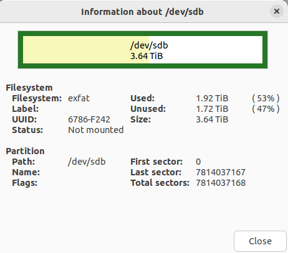This screenshot has height=253, width=288.
Task: Click the Partition section heading
Action: [x=25, y=151]
